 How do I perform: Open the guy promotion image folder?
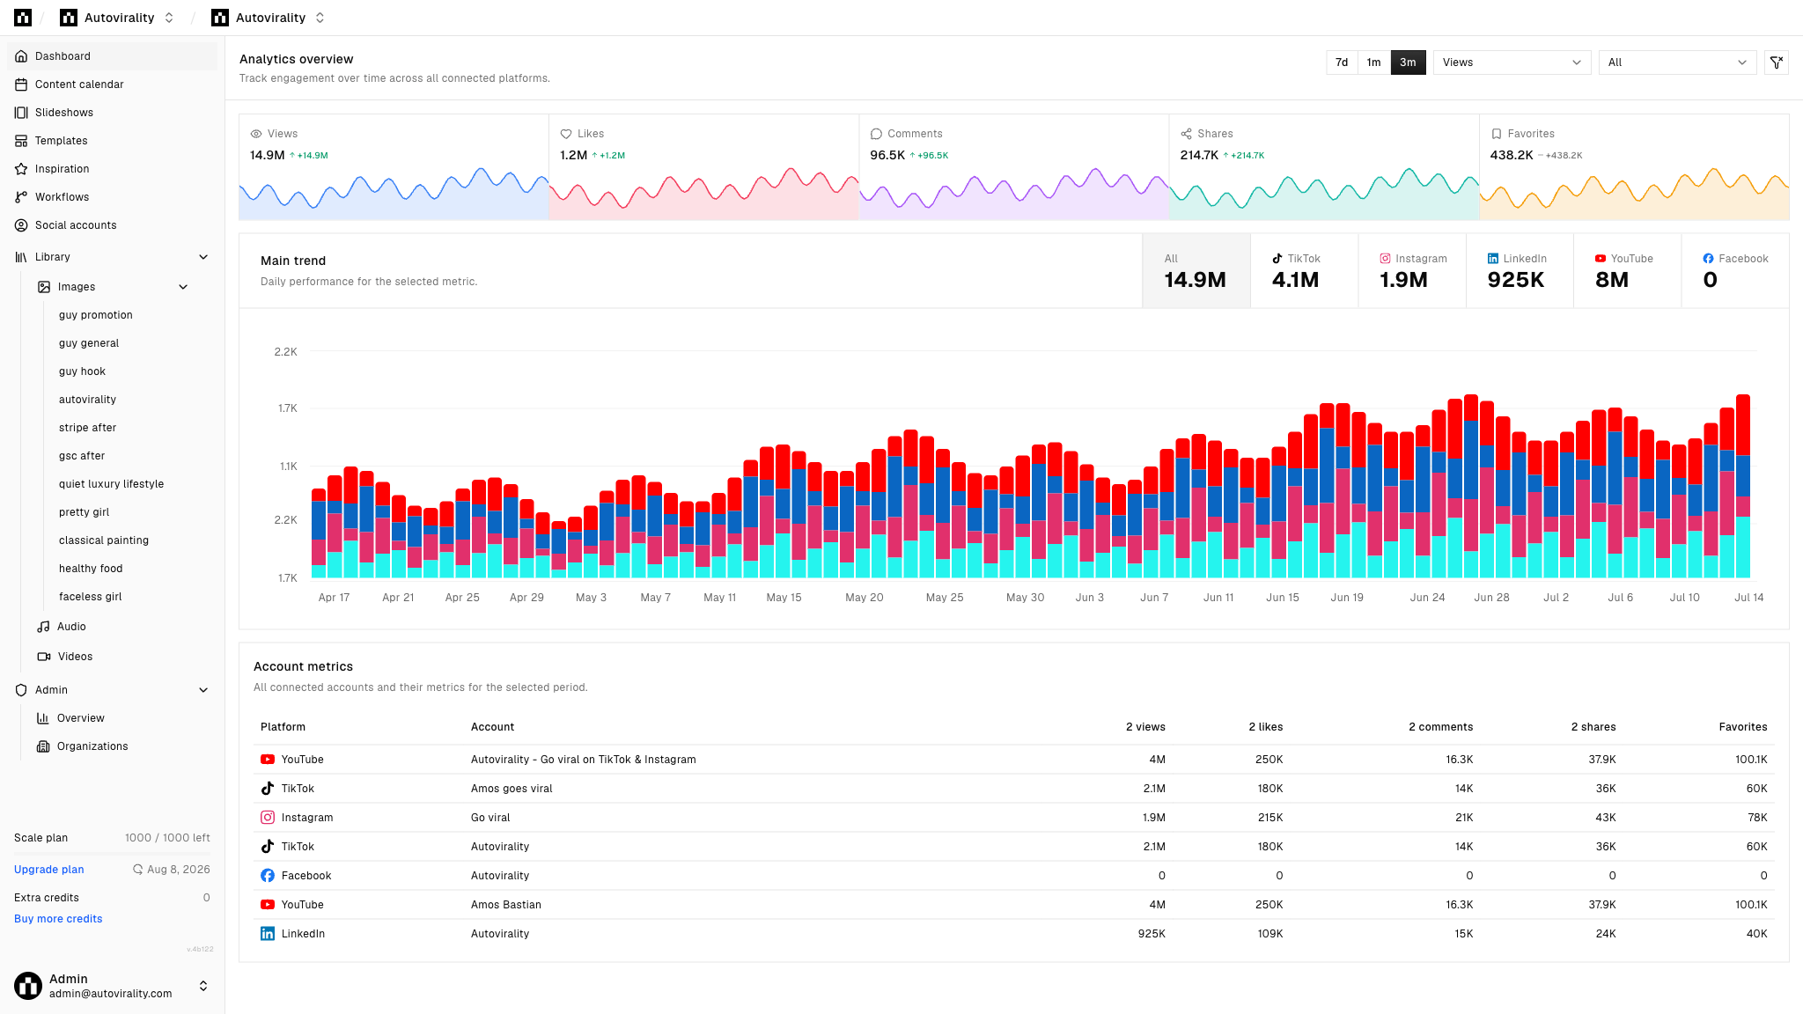[96, 315]
